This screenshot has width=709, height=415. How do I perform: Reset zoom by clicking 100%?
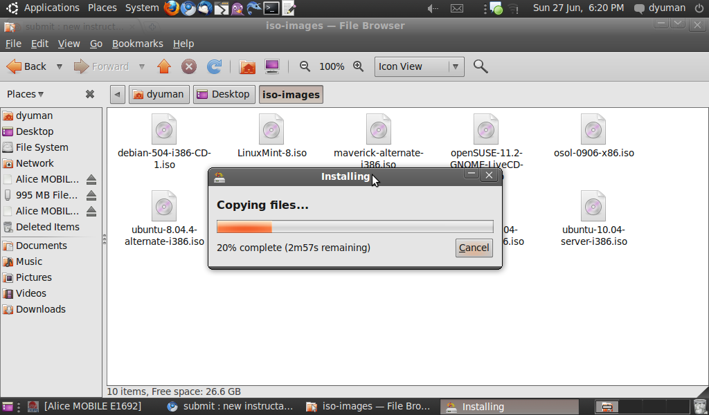[332, 67]
